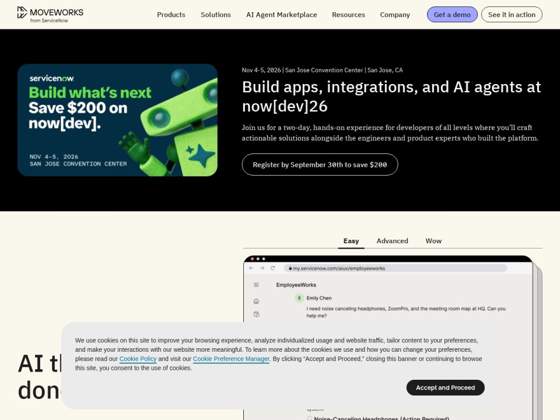Click the now[dev]26 headline
This screenshot has height=420, width=560.
[x=391, y=96]
